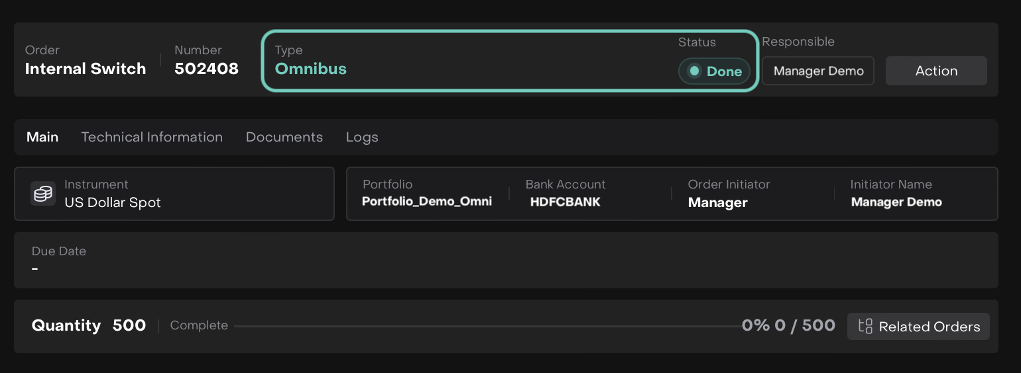Viewport: 1021px width, 373px height.
Task: Open Related Orders
Action: [x=918, y=326]
